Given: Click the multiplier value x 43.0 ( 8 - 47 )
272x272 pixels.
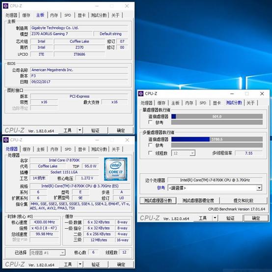Looking at the screenshot, I should point(44,228).
